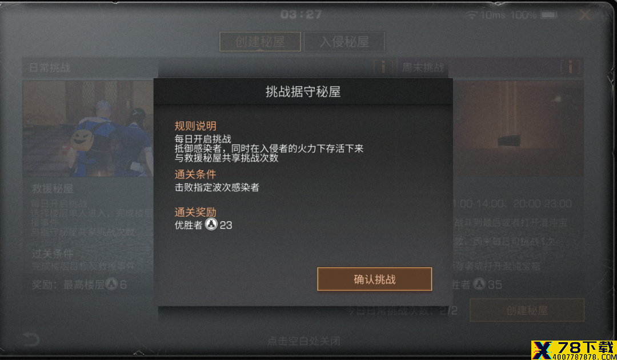Image resolution: width=617 pixels, height=360 pixels.
Task: Confirm the challenge with 确认挑战 button
Action: pos(375,279)
